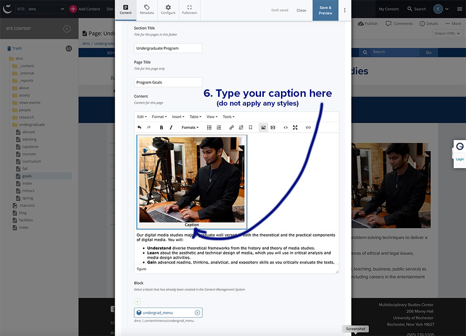The width and height of the screenshot is (466, 336).
Task: Open the Configure tab
Action: pyautogui.click(x=168, y=10)
